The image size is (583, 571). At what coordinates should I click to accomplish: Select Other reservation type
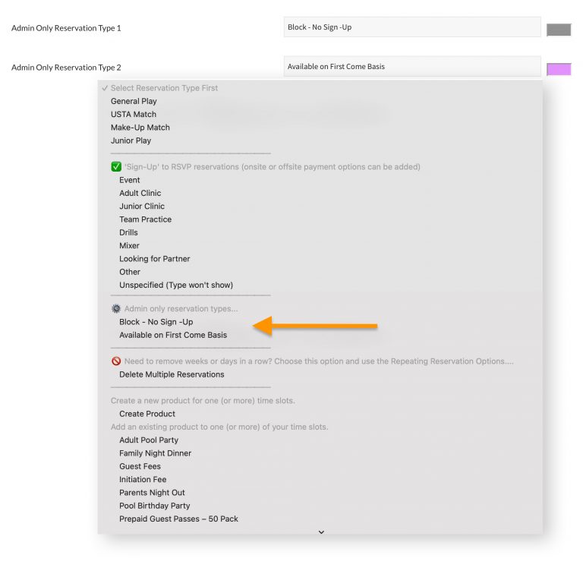click(x=130, y=272)
